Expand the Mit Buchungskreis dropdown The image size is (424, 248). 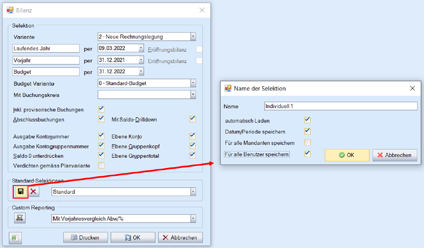click(193, 95)
